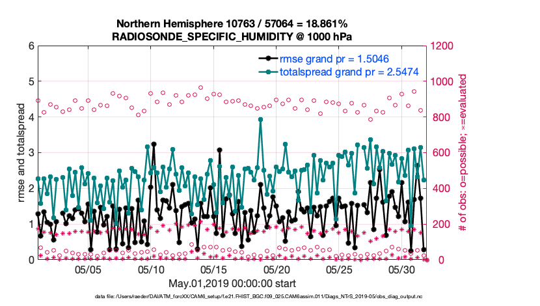Image resolution: width=540 pixels, height=306 pixels.
Task: Click the 1200 tick on the right axis
Action: (x=439, y=46)
